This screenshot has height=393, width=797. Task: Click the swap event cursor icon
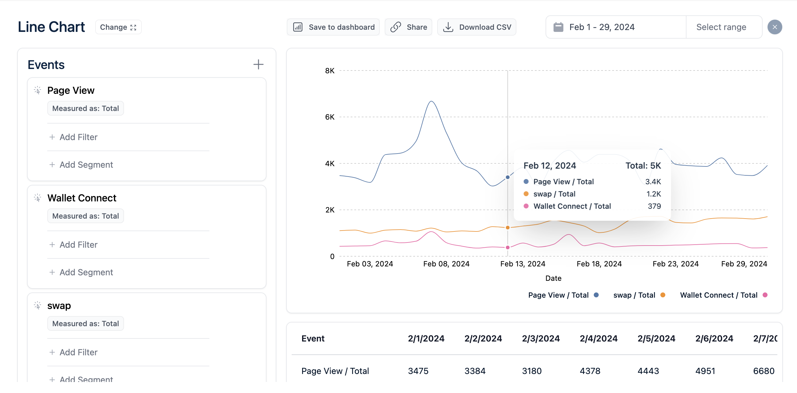click(37, 305)
